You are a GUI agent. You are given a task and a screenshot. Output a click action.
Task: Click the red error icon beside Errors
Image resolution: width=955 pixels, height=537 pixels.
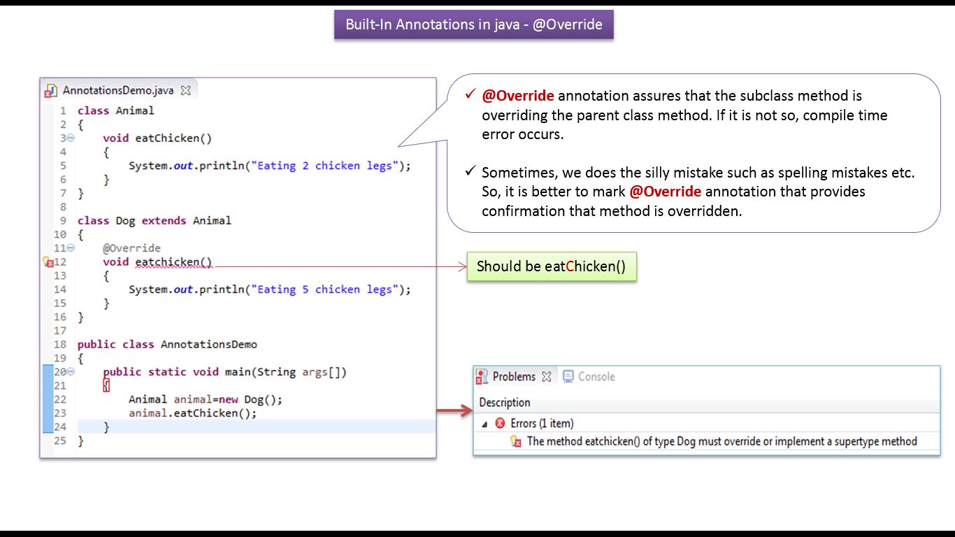[500, 423]
